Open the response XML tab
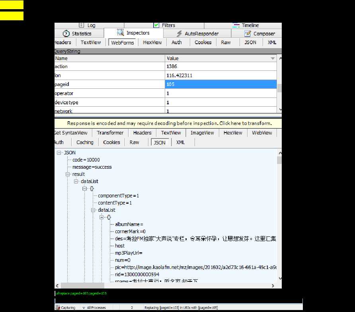This screenshot has width=355, height=312. [180, 142]
